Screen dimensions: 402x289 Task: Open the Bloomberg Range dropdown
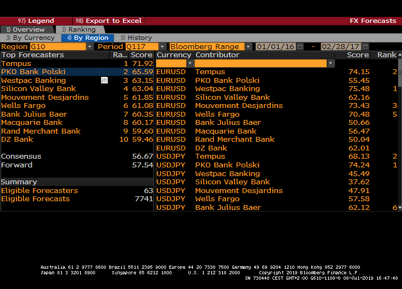(x=248, y=47)
